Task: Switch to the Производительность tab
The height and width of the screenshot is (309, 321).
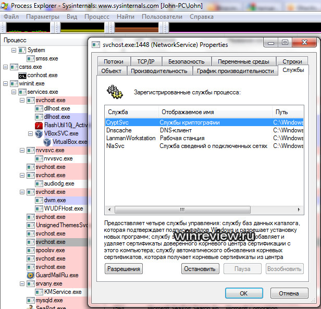Action: (x=159, y=71)
